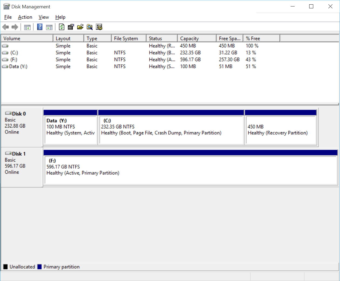Select the Data (Y:) volume row
Image resolution: width=340 pixels, height=281 pixels.
pos(18,67)
